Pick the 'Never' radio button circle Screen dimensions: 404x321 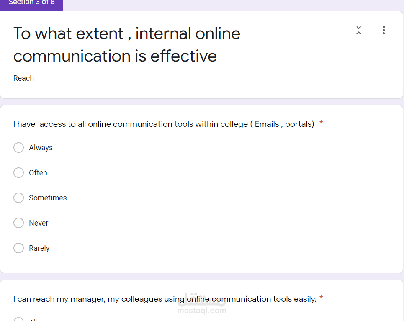tap(19, 223)
